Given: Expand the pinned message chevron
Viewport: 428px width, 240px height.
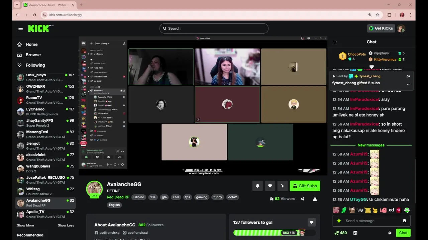Looking at the screenshot, I should tap(408, 85).
